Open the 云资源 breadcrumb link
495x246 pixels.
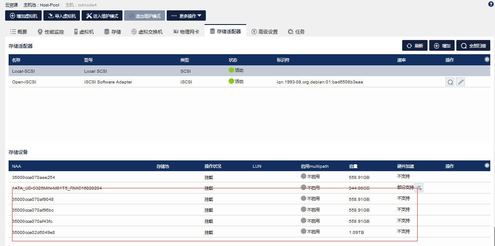(11, 5)
